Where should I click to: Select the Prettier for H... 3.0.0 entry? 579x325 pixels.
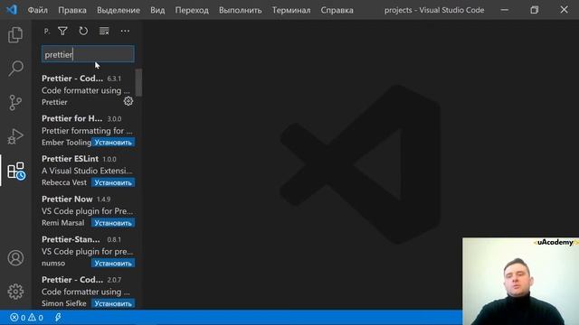point(88,130)
